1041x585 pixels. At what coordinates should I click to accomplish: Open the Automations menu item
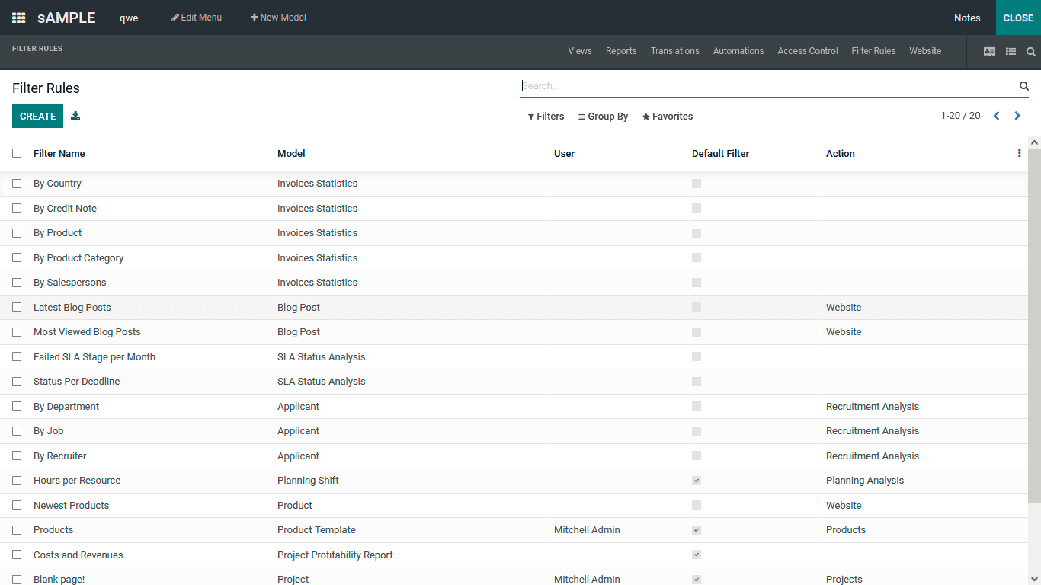click(738, 51)
